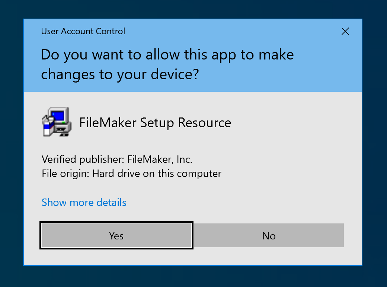The height and width of the screenshot is (287, 387).
Task: Click the No button to deny changes
Action: point(269,236)
